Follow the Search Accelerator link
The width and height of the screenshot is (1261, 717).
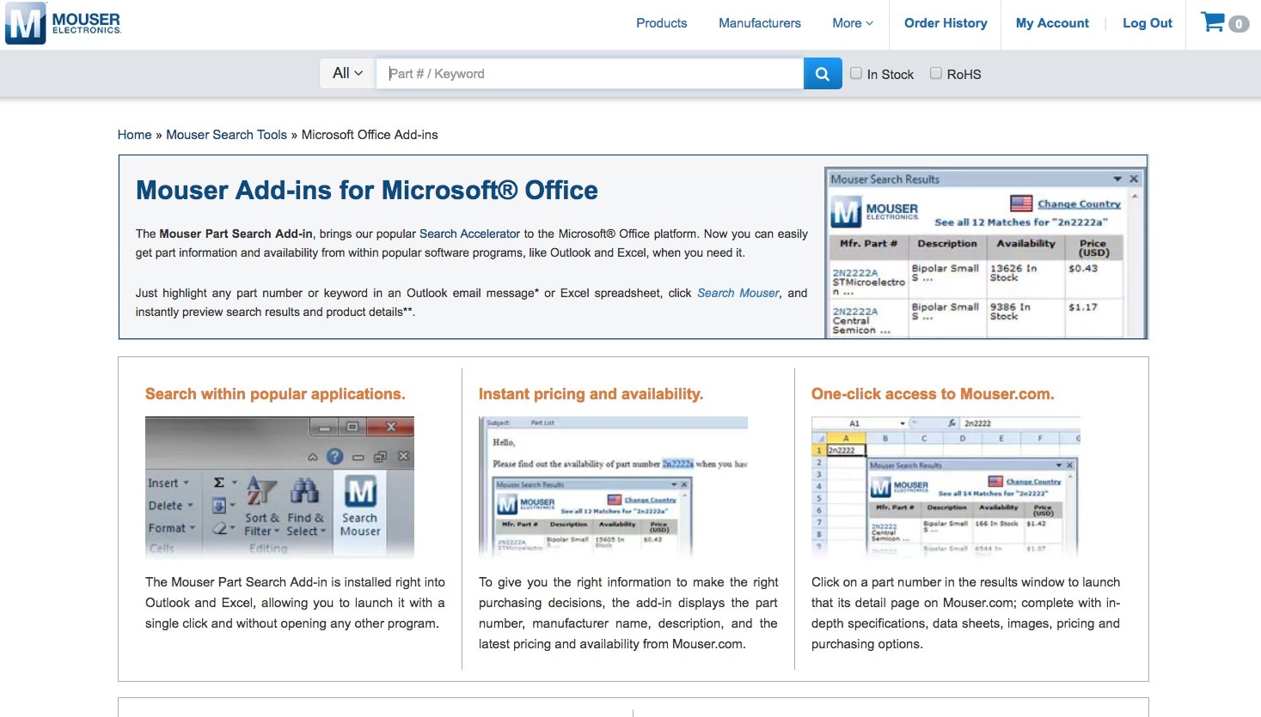469,234
